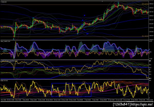This screenshot has width=154, height=107.
Task: Click fisher pane scale value -1.297
Action: (x=151, y=59)
